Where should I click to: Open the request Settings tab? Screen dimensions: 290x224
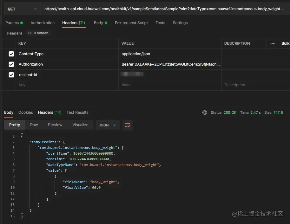click(180, 23)
